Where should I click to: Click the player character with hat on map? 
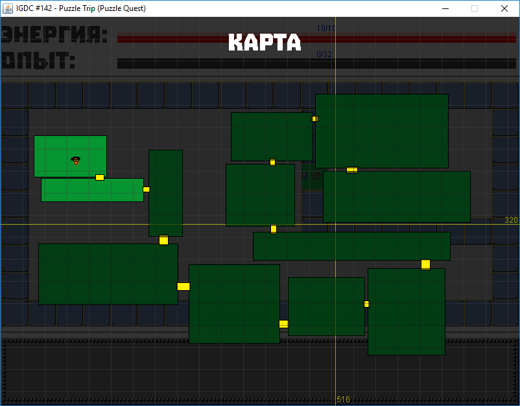pyautogui.click(x=76, y=161)
